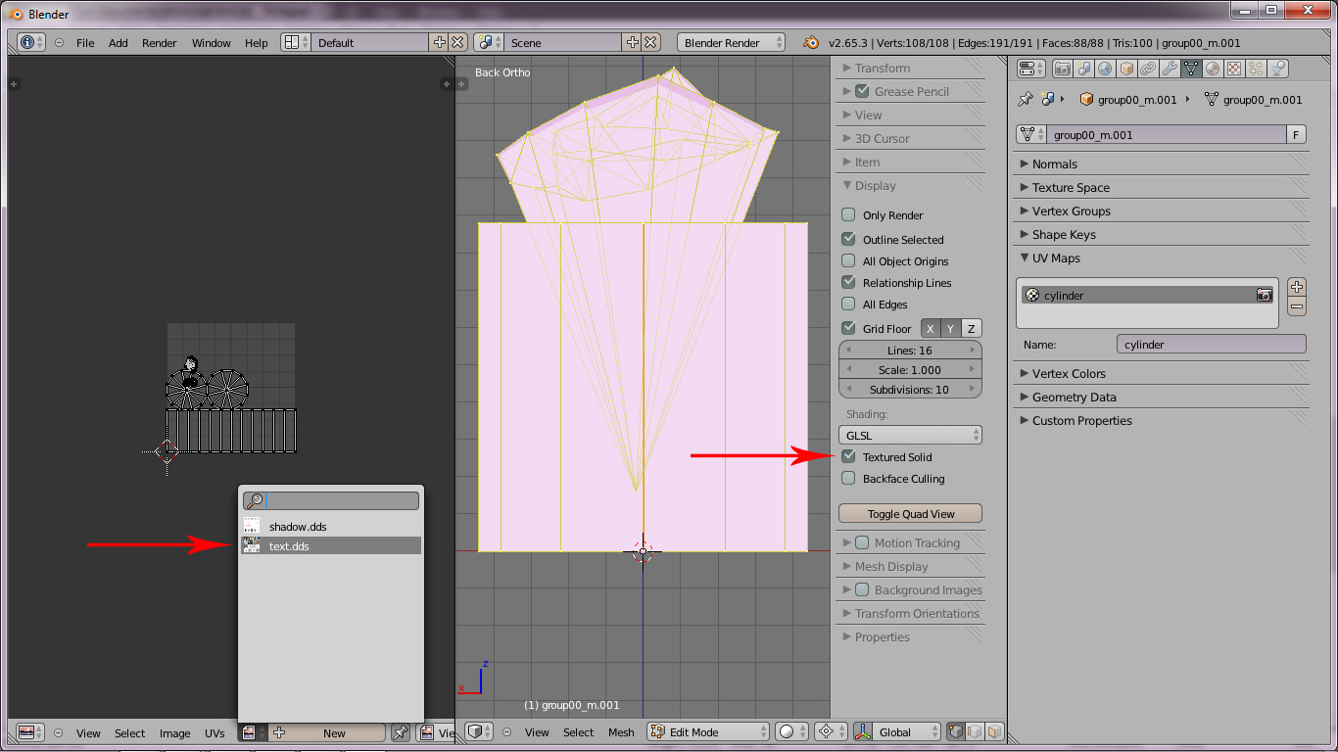
Task: Adjust the grid Lines: 16 field
Action: coord(910,351)
